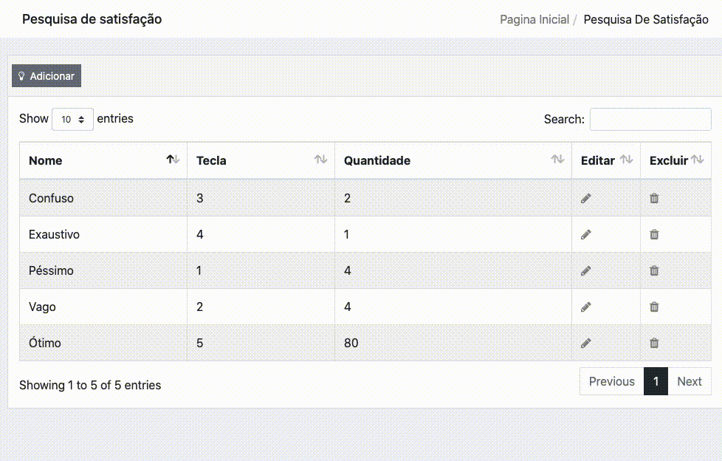Click trash icon for Vago row
This screenshot has height=461, width=722.
tap(653, 307)
